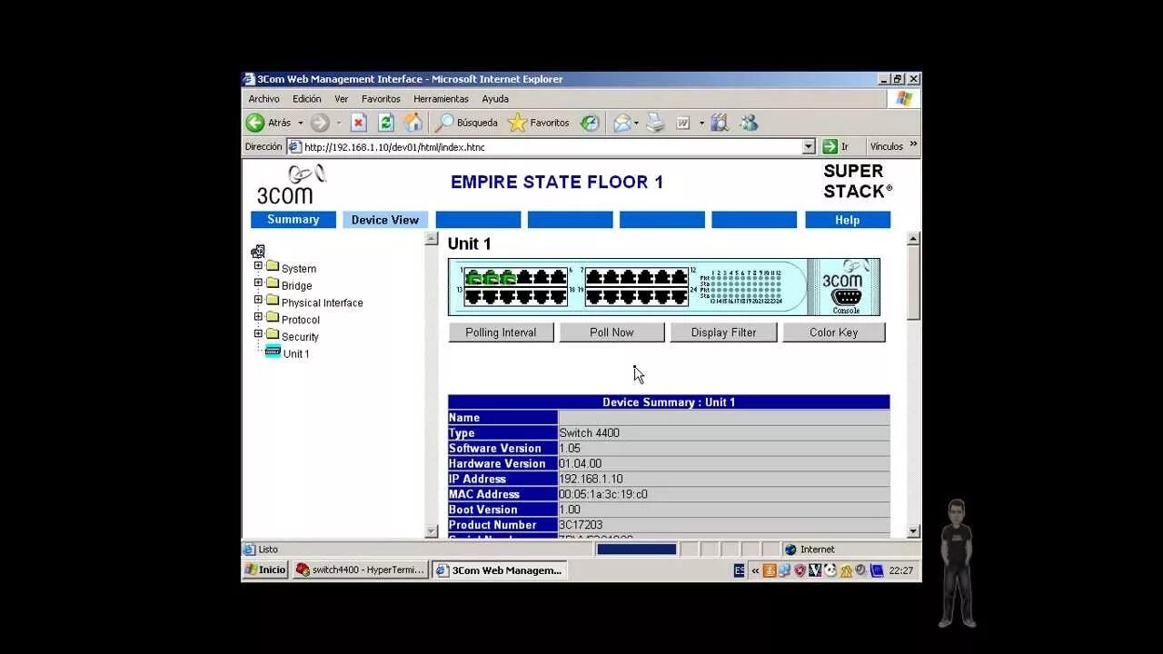Switch to switch4400 HyperTerminal taskbar window
Screen dimensions: 1163x654
[x=360, y=570]
